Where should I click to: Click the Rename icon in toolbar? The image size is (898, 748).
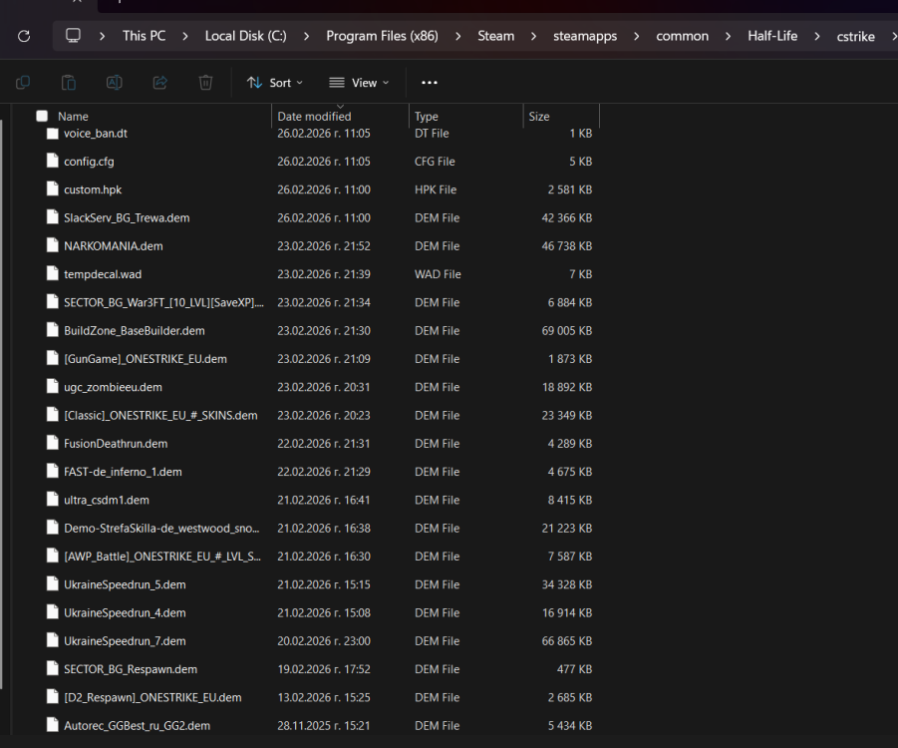click(115, 83)
